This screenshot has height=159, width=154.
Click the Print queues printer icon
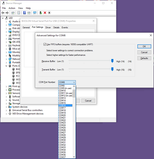point(10,86)
